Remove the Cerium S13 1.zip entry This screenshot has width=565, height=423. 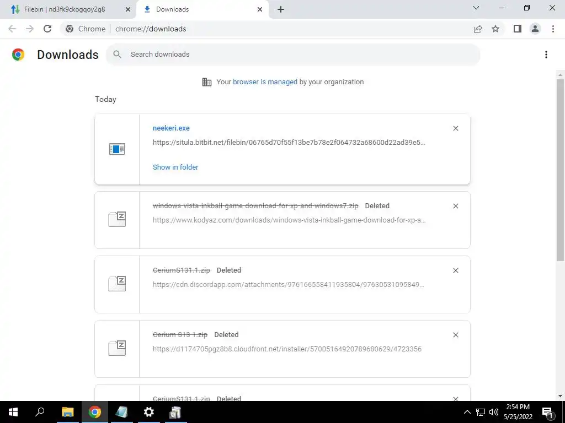coord(456,335)
